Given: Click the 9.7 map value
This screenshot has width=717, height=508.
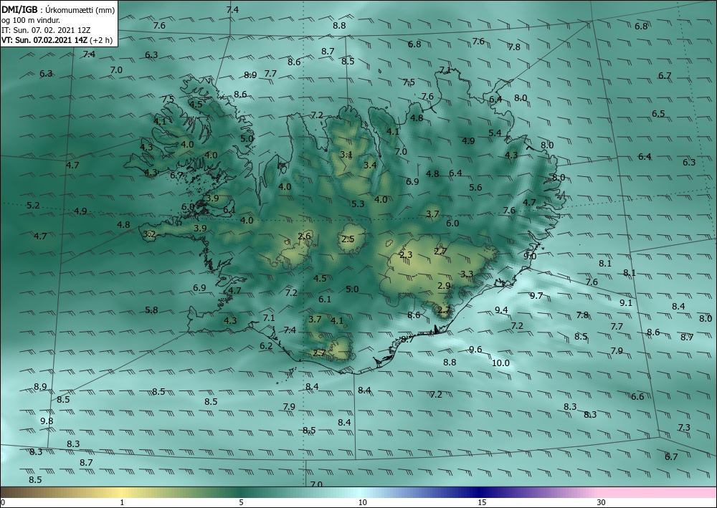Looking at the screenshot, I should point(536,296).
